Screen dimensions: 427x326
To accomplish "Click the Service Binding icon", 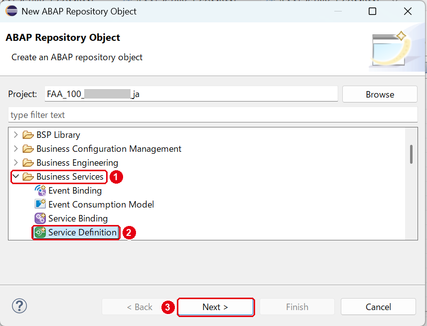I will [x=40, y=218].
